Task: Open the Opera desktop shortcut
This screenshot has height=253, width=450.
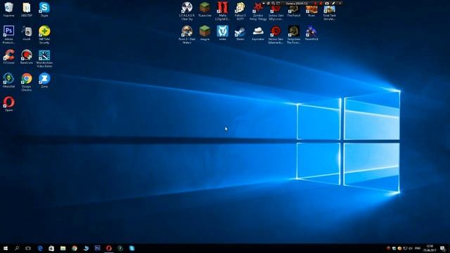Action: 8,104
